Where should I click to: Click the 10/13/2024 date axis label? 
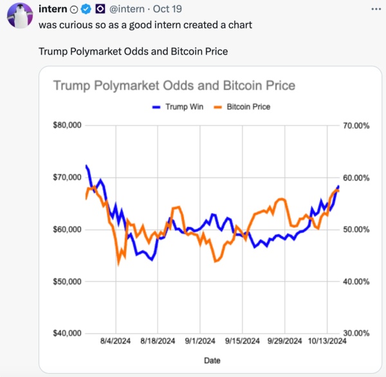[327, 341]
